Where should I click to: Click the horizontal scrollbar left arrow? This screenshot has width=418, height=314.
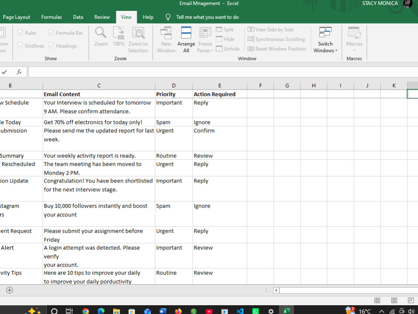point(276,290)
